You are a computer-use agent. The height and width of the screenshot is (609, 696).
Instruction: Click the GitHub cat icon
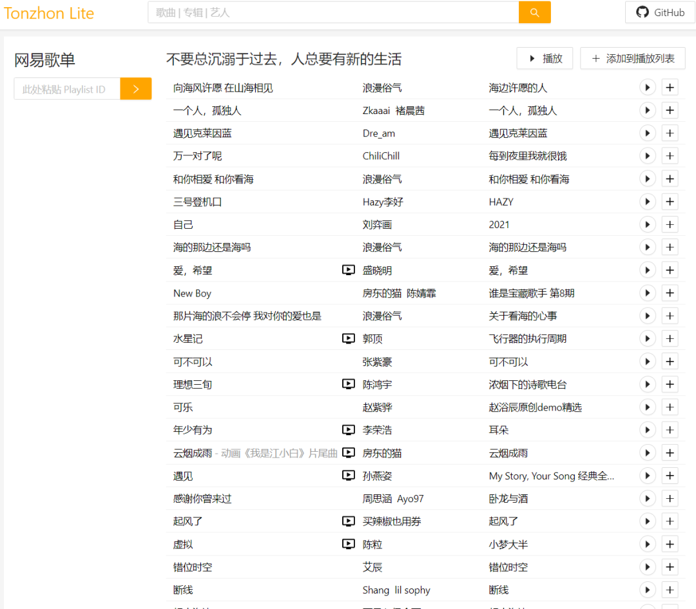point(642,12)
